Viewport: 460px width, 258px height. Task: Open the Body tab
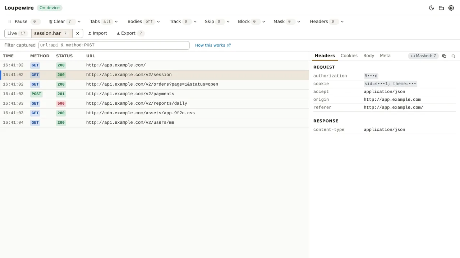pyautogui.click(x=369, y=56)
